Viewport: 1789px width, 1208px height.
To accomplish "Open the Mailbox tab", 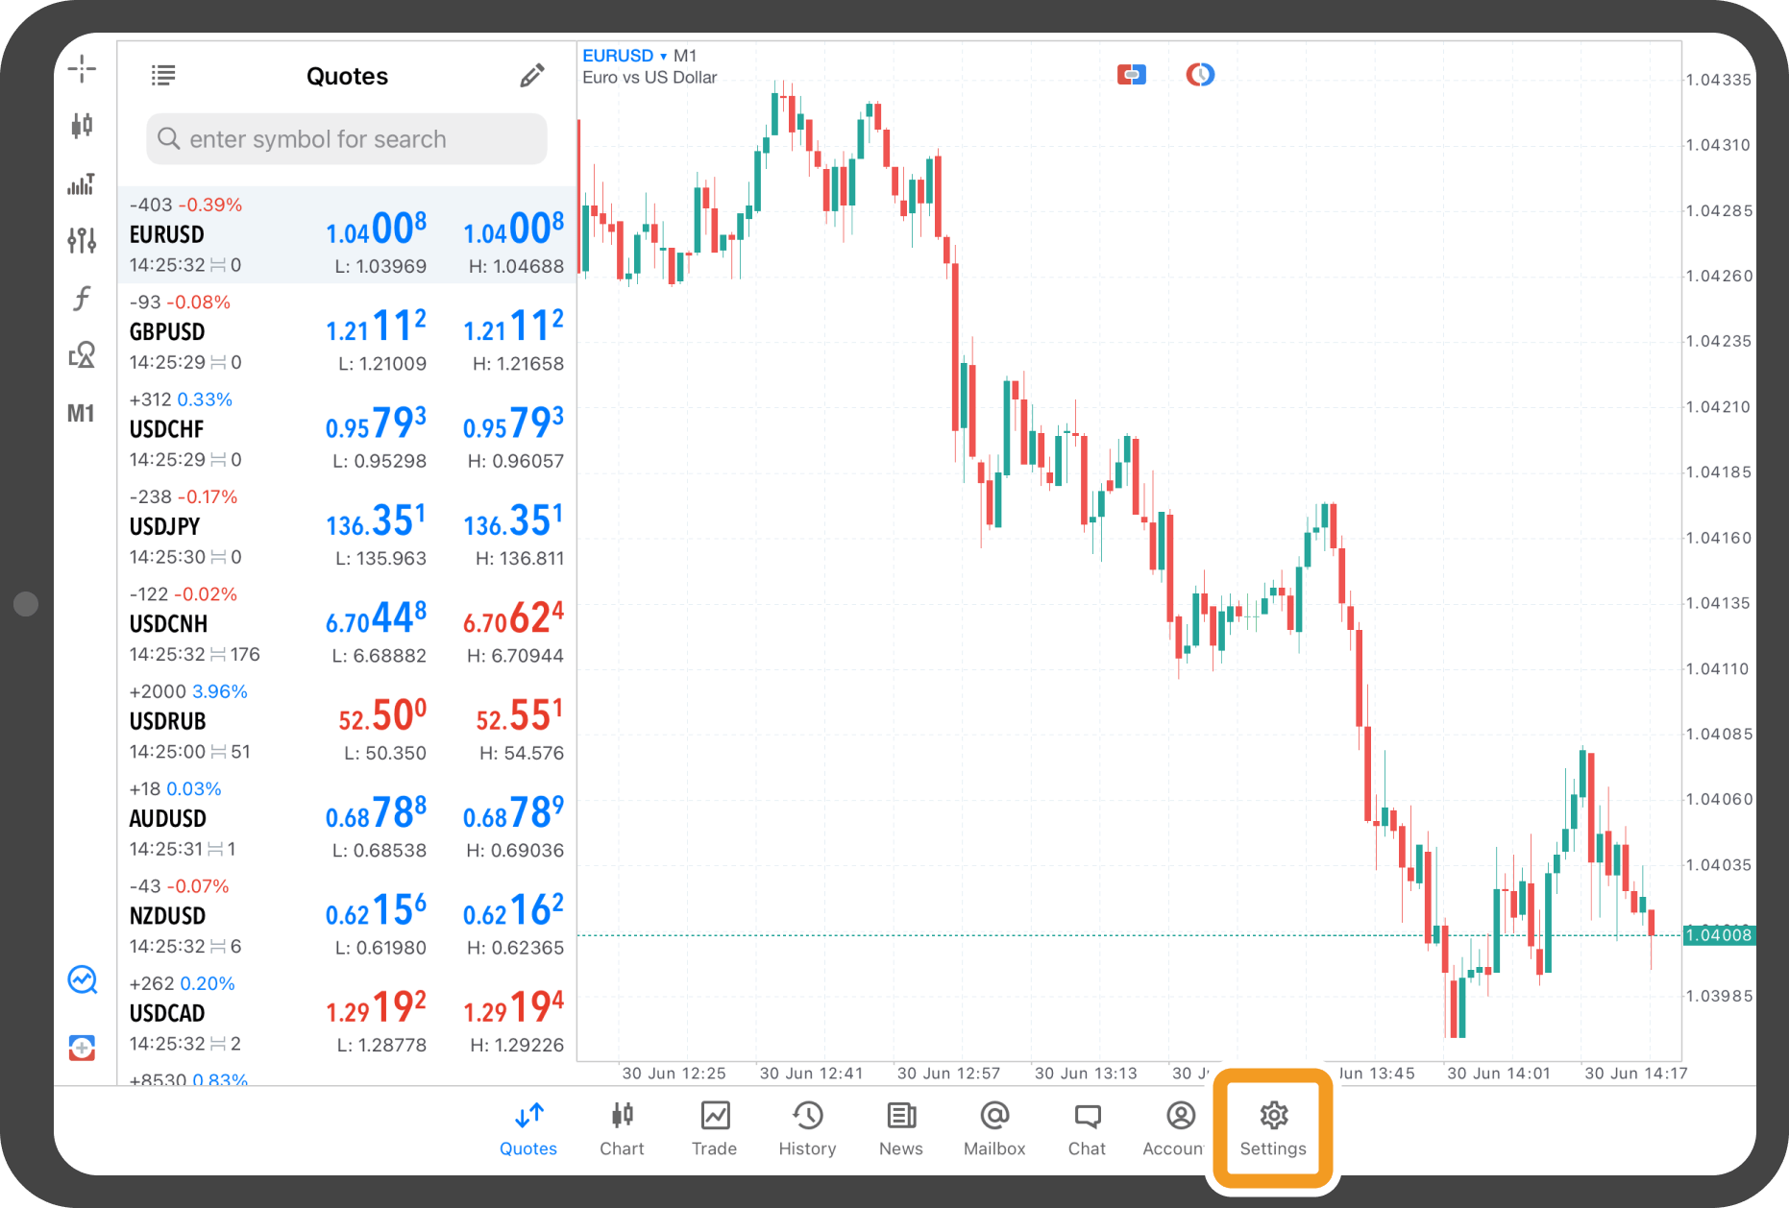I will [994, 1128].
